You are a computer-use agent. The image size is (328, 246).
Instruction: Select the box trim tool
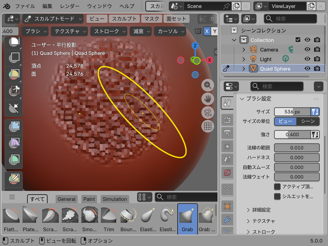(14, 91)
